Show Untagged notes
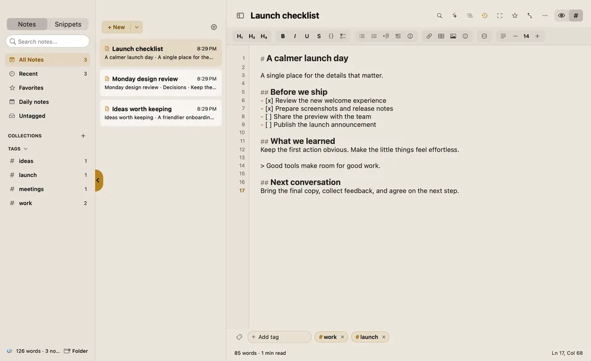 [47, 116]
